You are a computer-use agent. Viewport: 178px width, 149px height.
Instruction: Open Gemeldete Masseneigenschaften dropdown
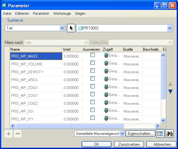pyautogui.click(x=122, y=134)
